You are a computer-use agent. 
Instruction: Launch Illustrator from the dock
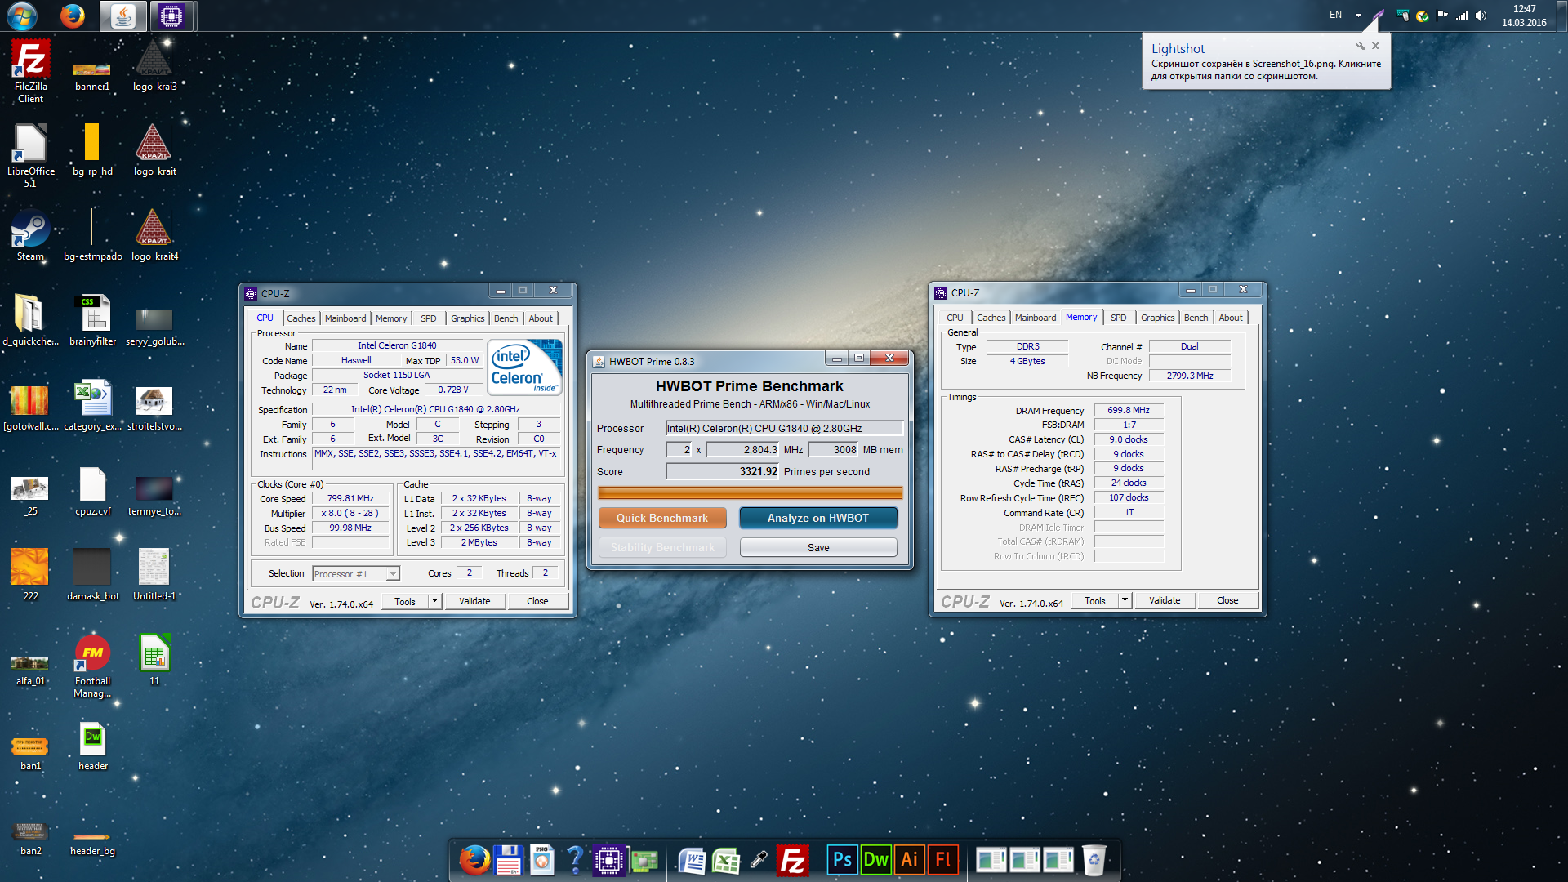point(909,860)
